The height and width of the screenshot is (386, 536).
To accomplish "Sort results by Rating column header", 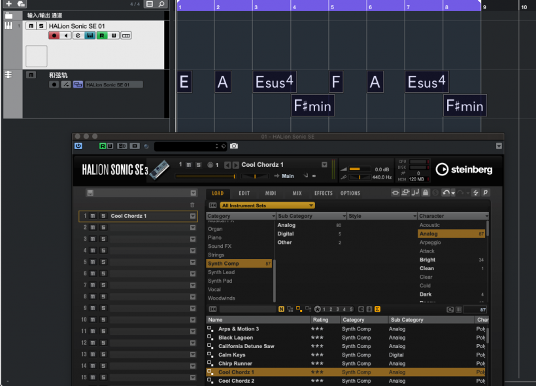I will (320, 320).
